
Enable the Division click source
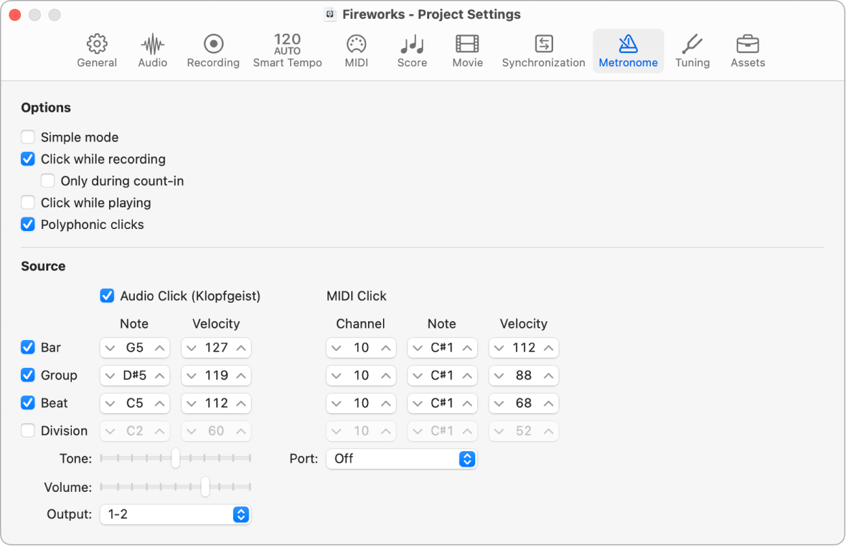(27, 431)
